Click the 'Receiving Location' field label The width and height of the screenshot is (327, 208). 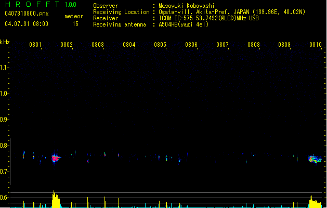121,12
